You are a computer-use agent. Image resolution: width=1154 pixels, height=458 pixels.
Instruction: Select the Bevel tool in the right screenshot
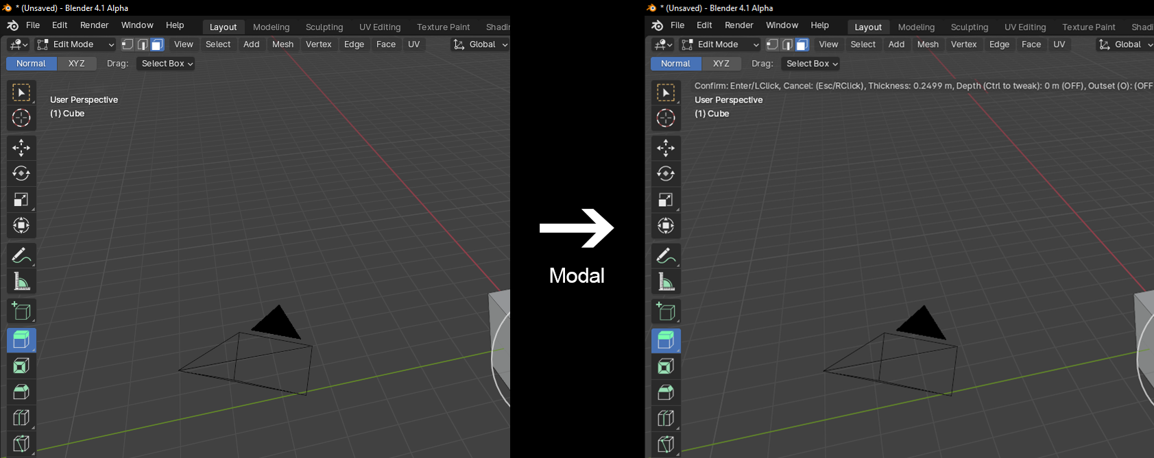pos(666,392)
